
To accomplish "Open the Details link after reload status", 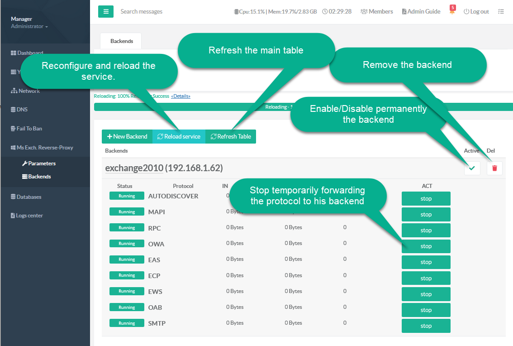I will coord(180,96).
